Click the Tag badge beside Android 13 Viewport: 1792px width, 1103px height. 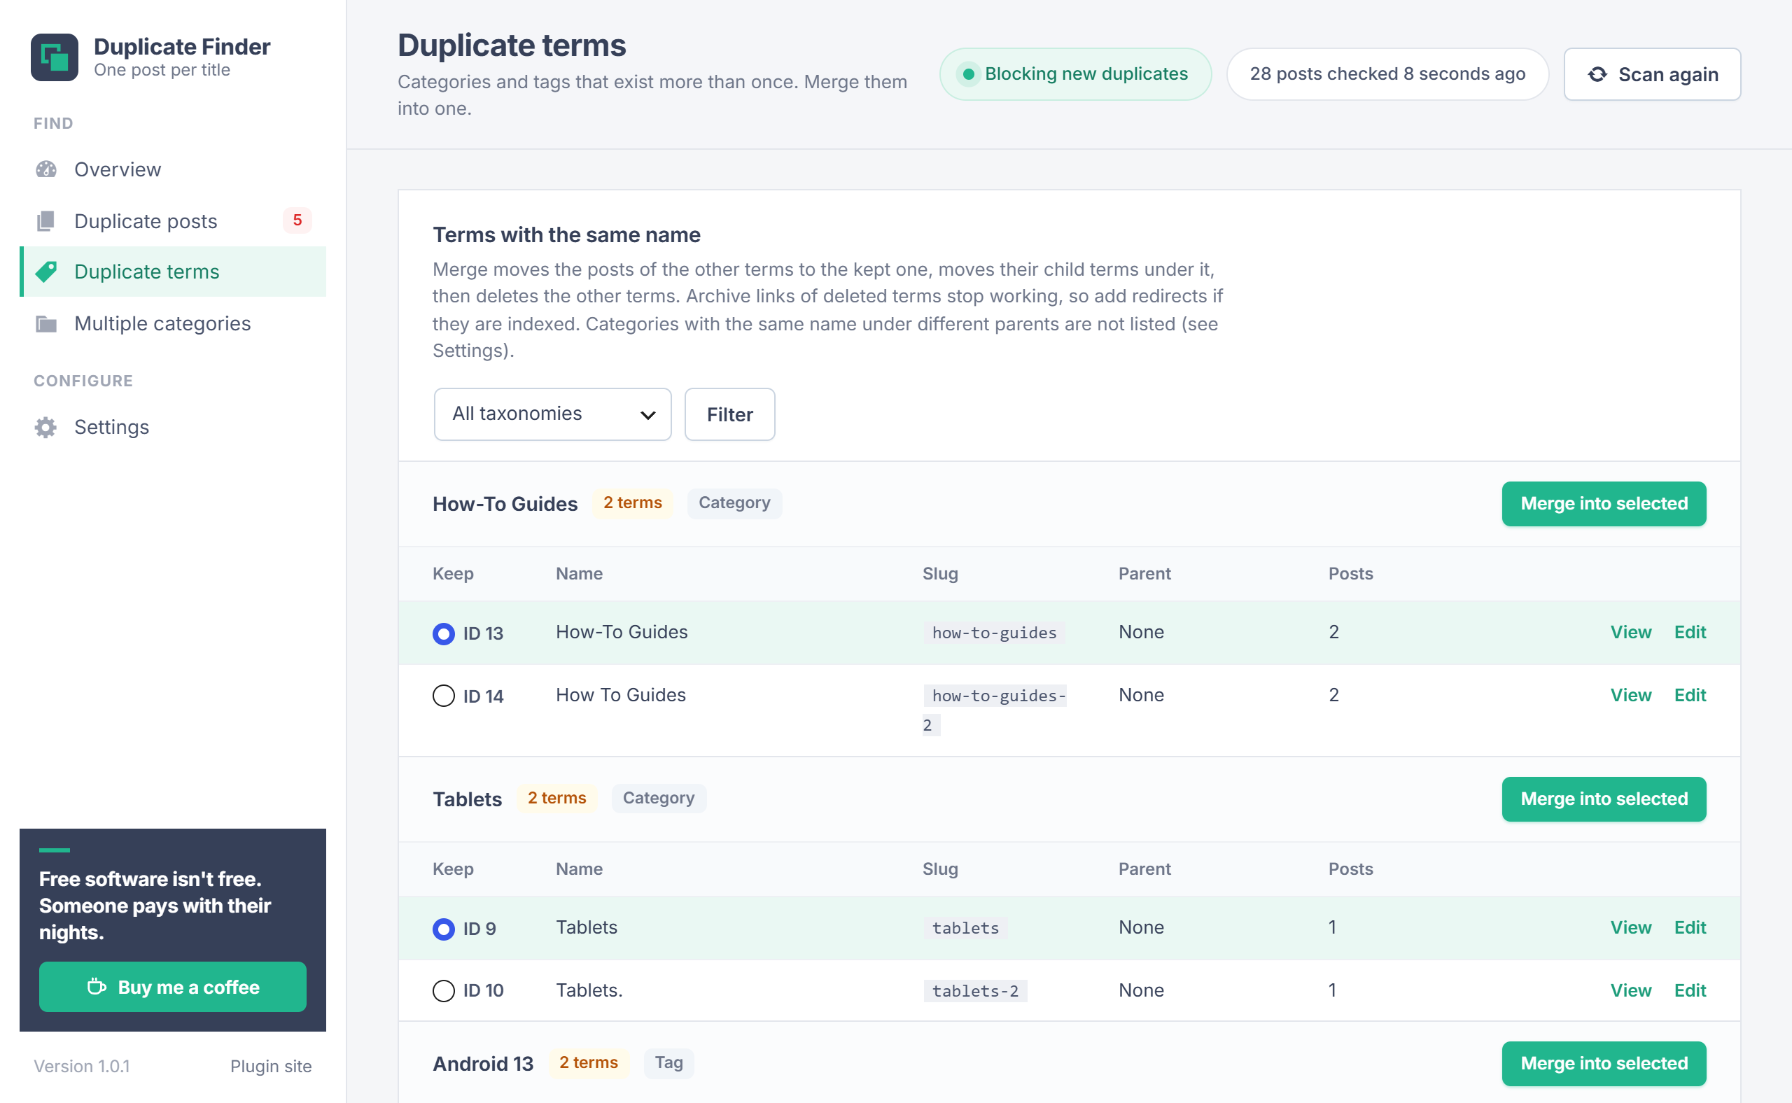coord(668,1062)
